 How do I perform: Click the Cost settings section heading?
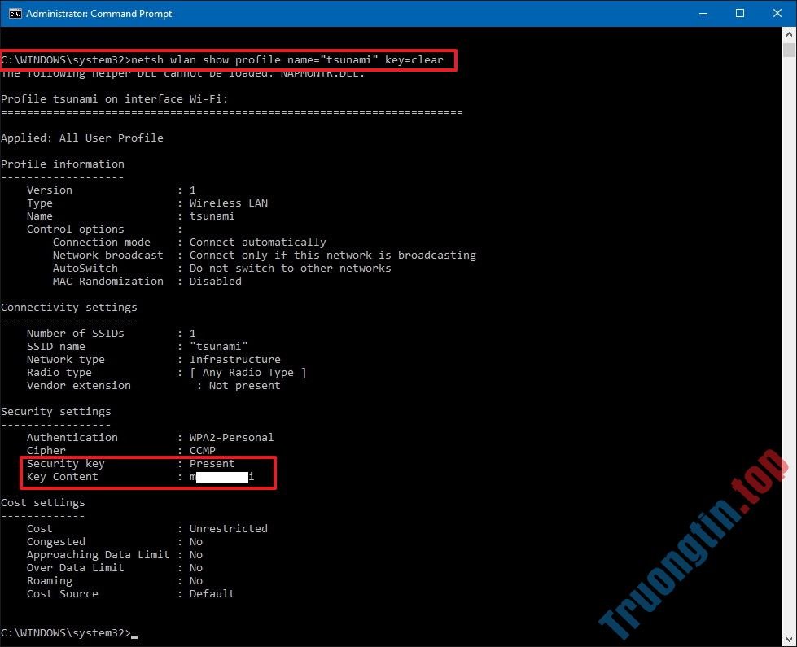tap(43, 502)
